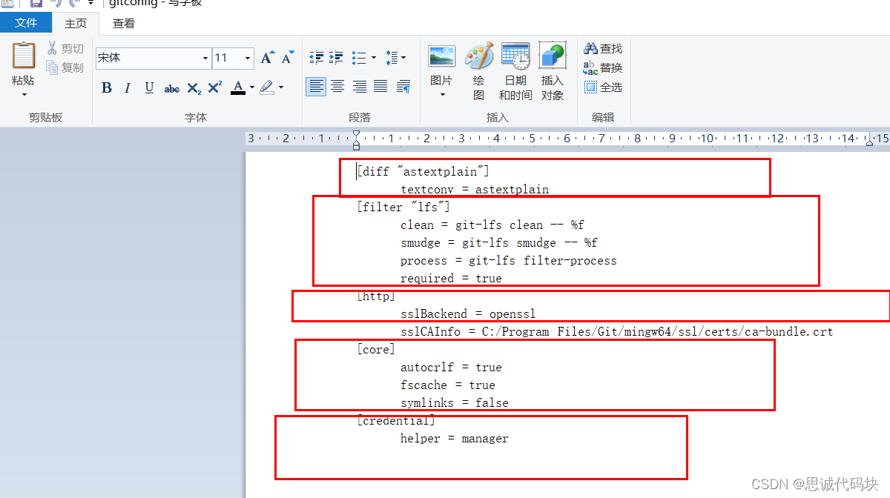Expand the 图片 picture dropdown arrow

pyautogui.click(x=442, y=94)
